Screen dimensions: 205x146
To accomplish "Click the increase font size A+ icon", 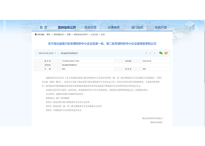I will 146,53.
